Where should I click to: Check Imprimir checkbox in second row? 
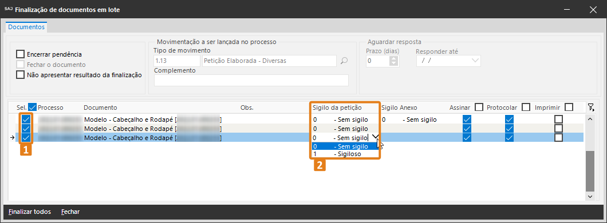558,128
